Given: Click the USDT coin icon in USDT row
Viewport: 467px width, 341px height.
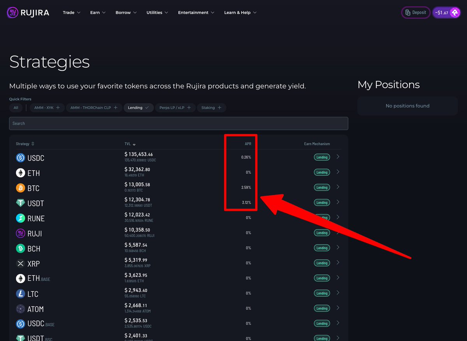Looking at the screenshot, I should click(x=20, y=203).
